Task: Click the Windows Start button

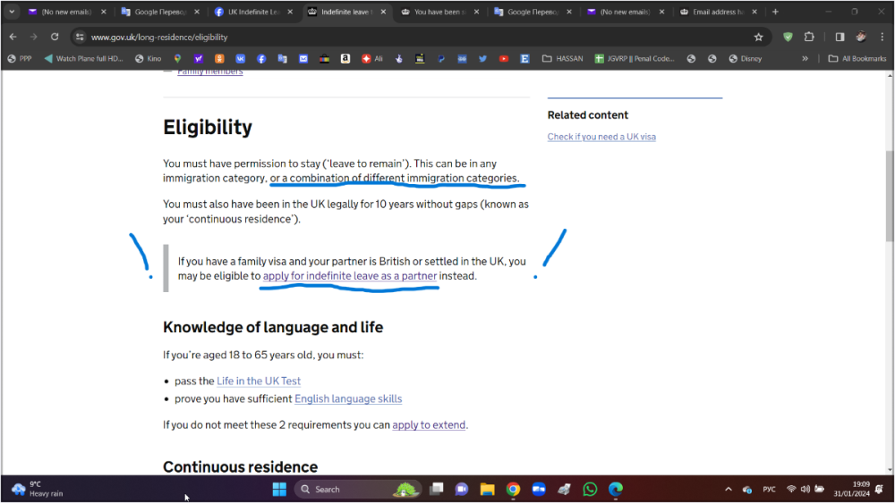Action: 278,489
